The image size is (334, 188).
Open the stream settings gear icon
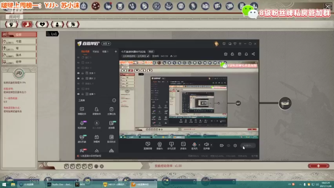click(235, 145)
